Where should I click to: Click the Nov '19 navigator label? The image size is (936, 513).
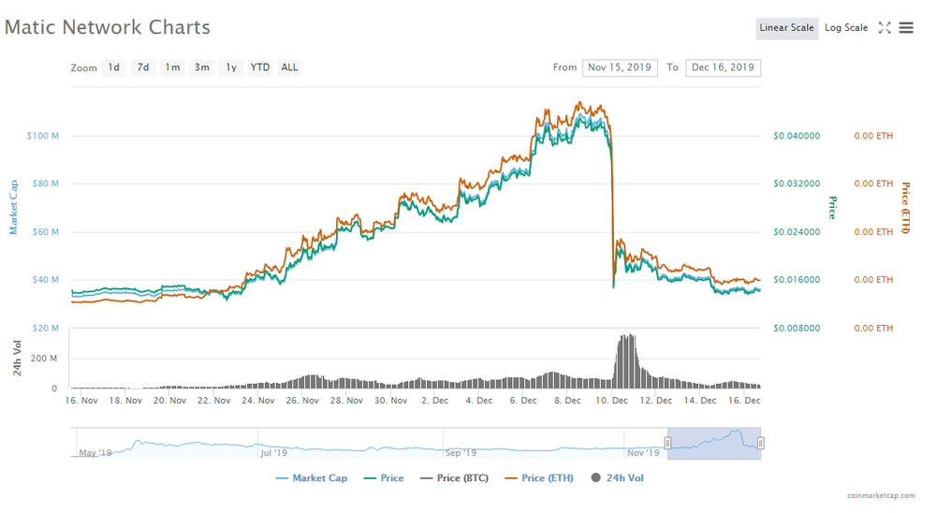pos(643,453)
